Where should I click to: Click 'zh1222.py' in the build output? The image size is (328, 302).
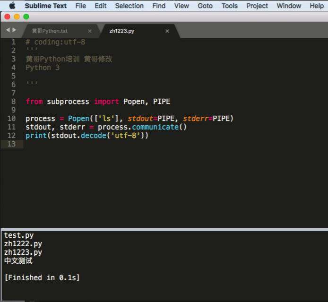pyautogui.click(x=23, y=244)
